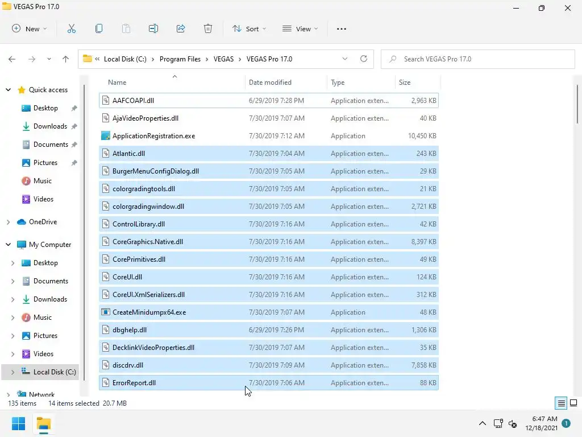Screen dimensions: 582x437
Task: Open the New dropdown menu
Action: [x=30, y=28]
